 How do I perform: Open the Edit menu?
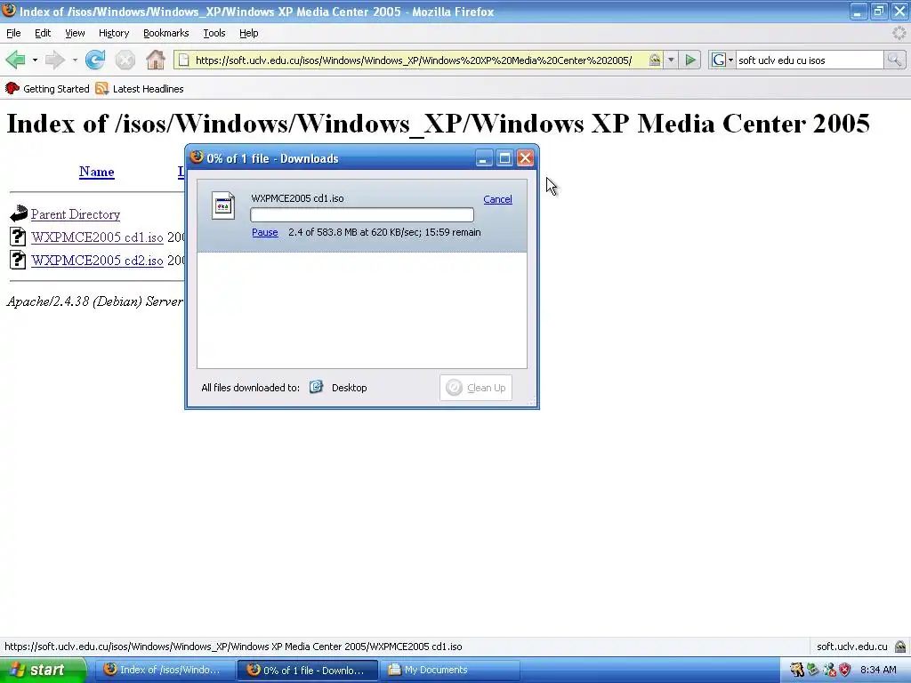(x=43, y=33)
